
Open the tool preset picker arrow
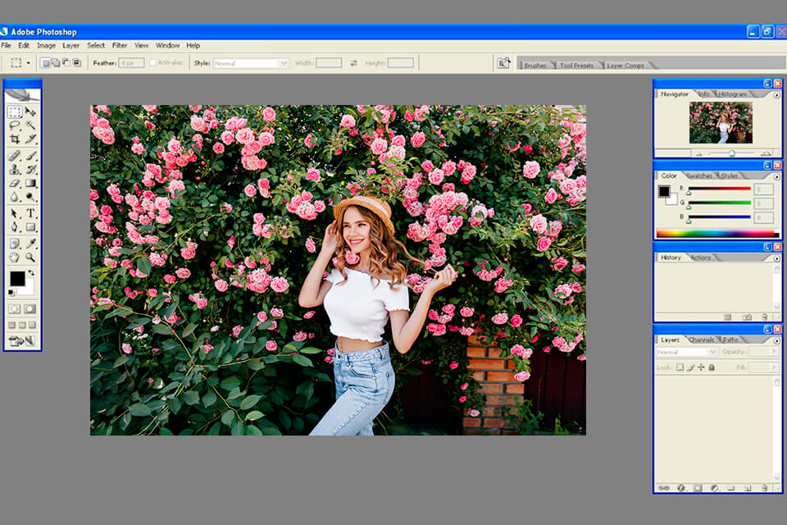click(29, 62)
